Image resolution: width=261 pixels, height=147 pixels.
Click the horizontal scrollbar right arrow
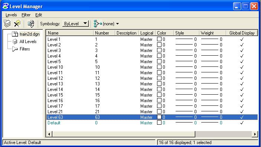coord(255,134)
